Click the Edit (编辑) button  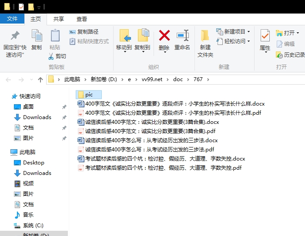285,44
